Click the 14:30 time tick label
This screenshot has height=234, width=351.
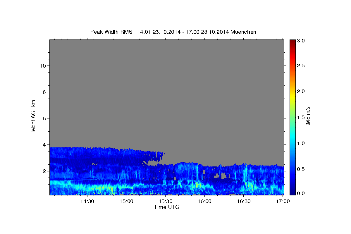[x=87, y=202]
